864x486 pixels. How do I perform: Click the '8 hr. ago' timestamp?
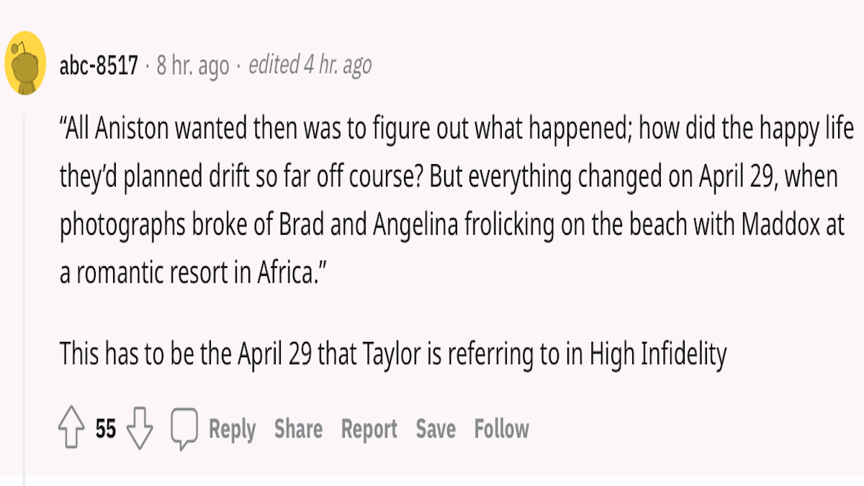(193, 67)
